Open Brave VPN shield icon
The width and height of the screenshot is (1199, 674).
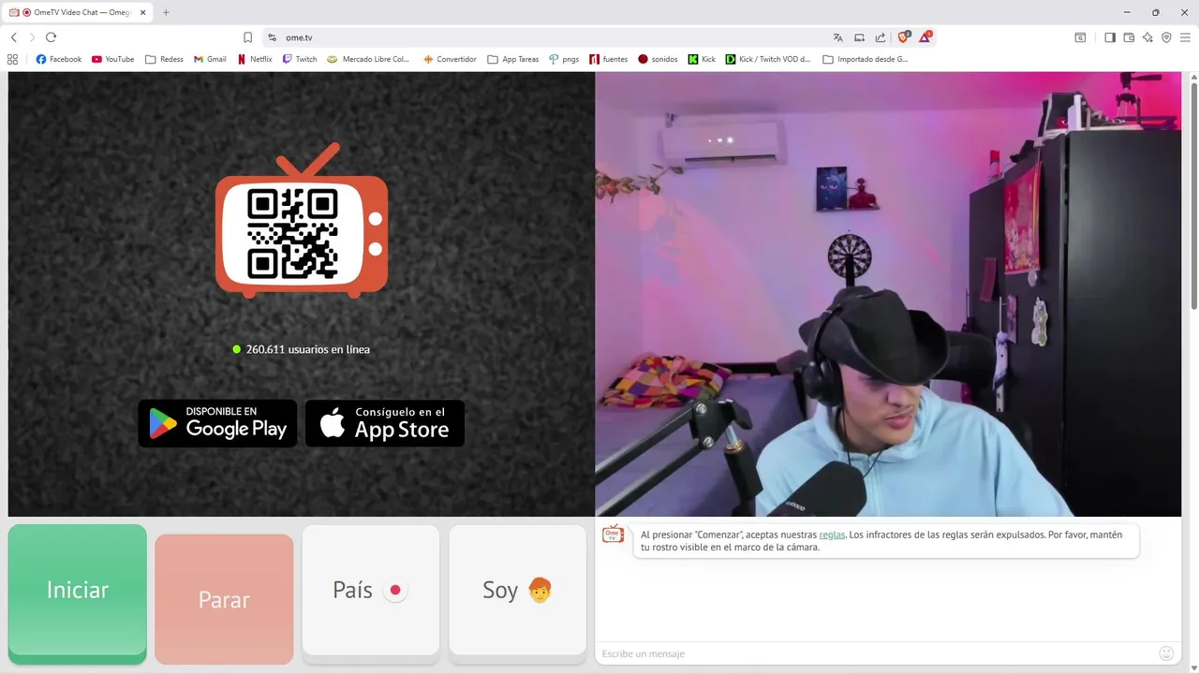coord(1166,37)
